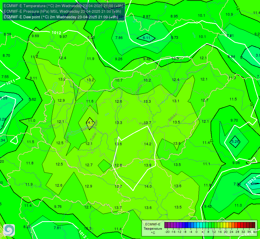Click the 8.73 temperature value
Image resolution: width=260 pixels, height=239 pixels.
point(174,37)
